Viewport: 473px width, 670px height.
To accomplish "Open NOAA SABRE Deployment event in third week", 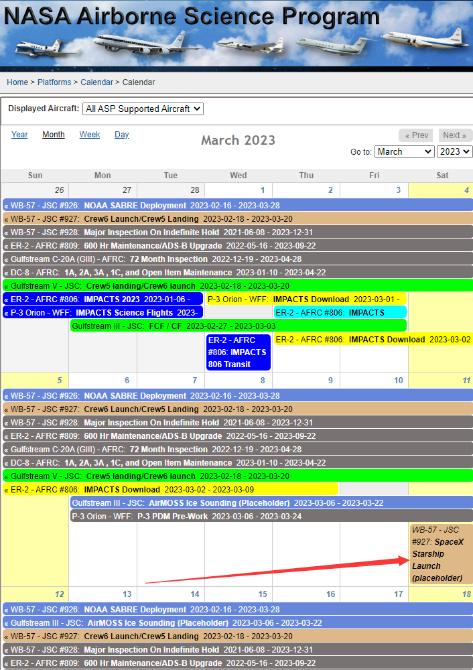I will tap(238, 609).
